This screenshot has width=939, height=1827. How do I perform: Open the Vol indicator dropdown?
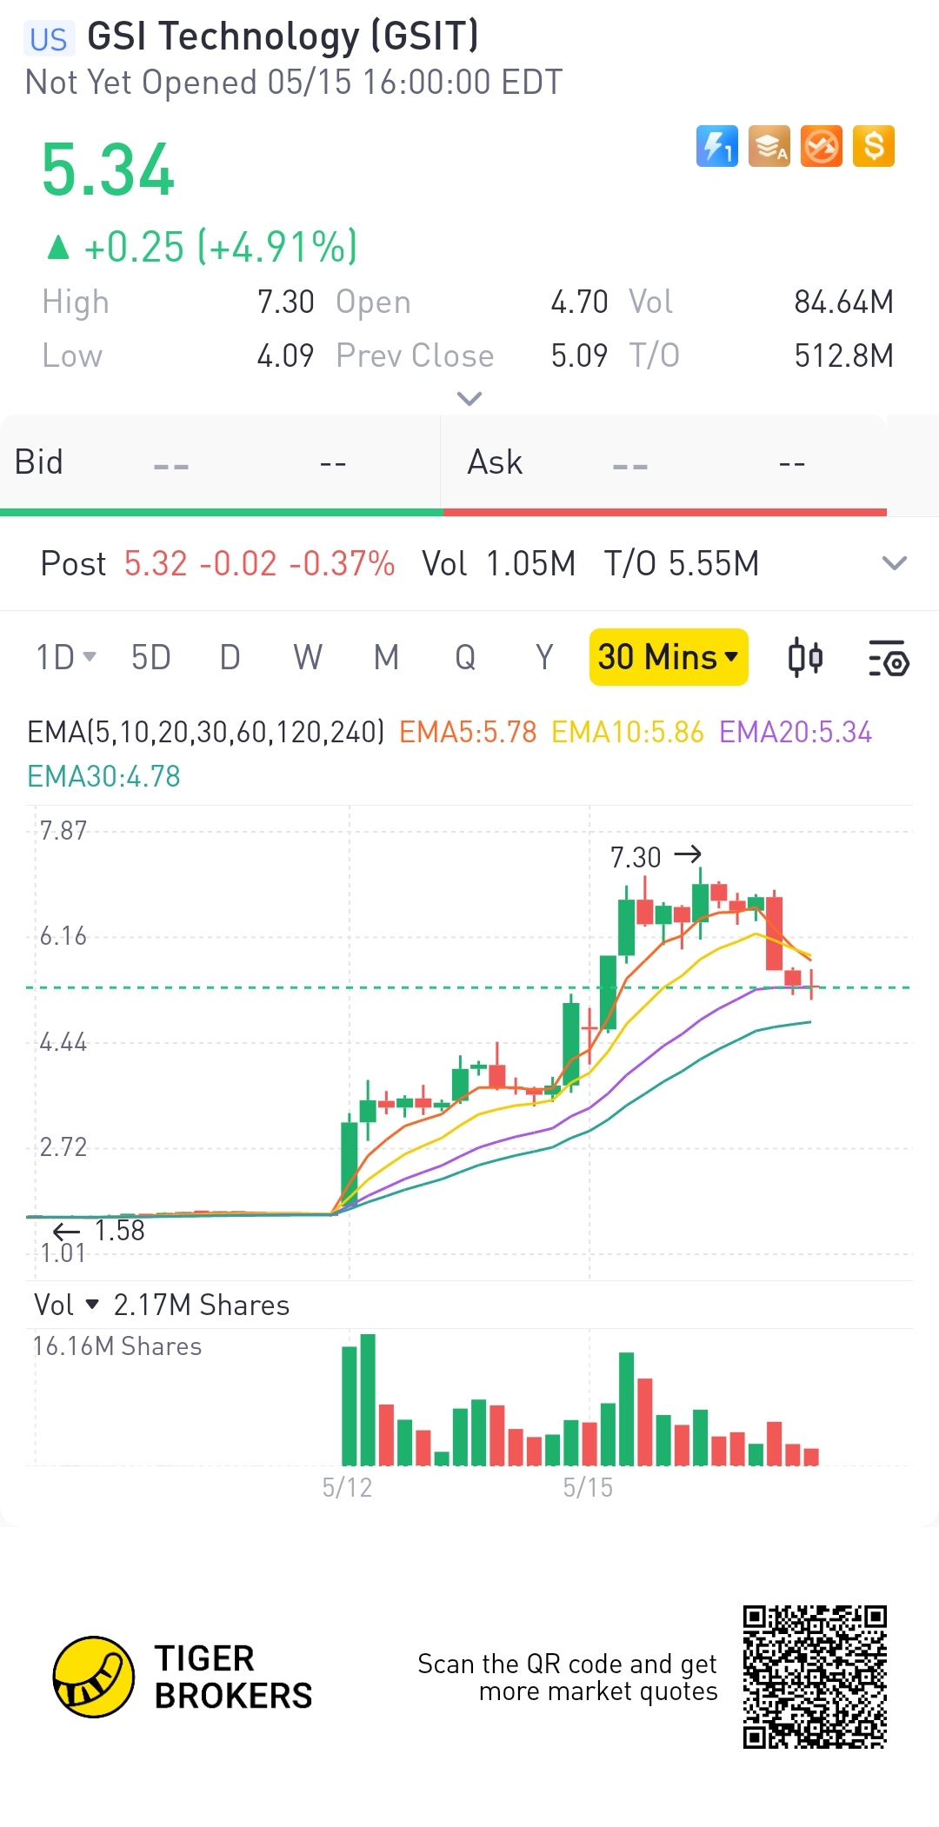click(x=67, y=1305)
